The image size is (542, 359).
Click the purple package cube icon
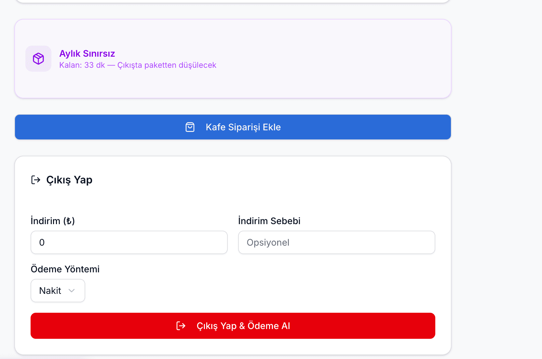[38, 59]
